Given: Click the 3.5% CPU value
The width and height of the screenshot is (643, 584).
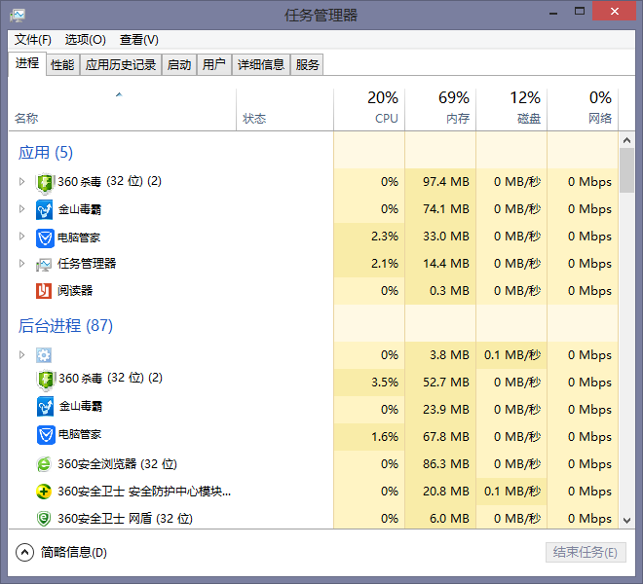Looking at the screenshot, I should click(x=385, y=382).
